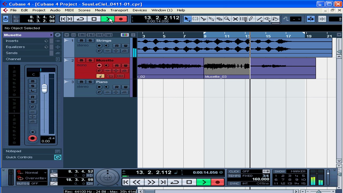Click the top toolbar Stop button
Viewport: 343px width, 193px height.
click(94, 19)
